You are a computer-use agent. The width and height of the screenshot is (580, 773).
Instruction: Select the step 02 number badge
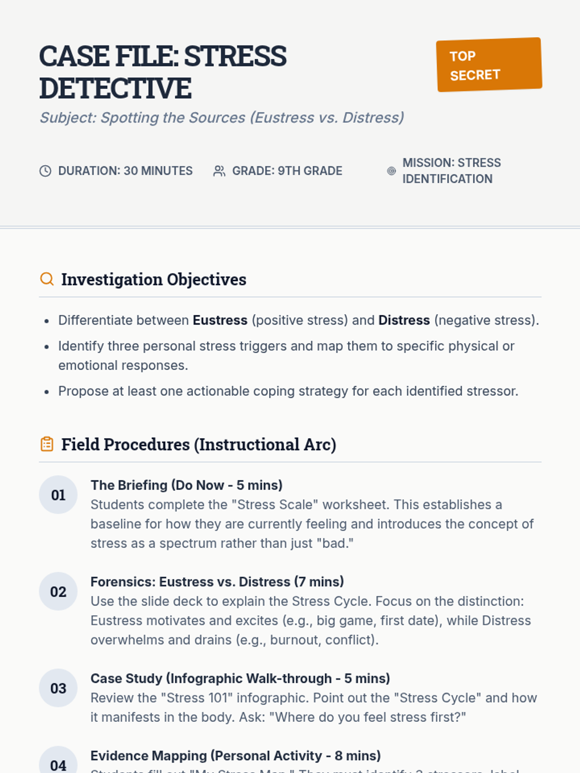[x=58, y=591]
